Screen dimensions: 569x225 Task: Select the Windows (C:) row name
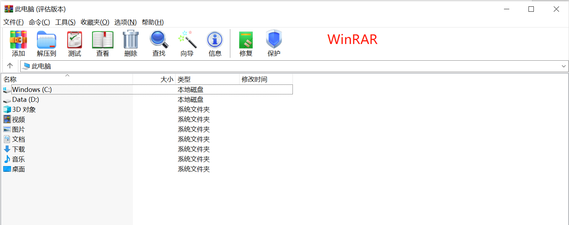32,89
